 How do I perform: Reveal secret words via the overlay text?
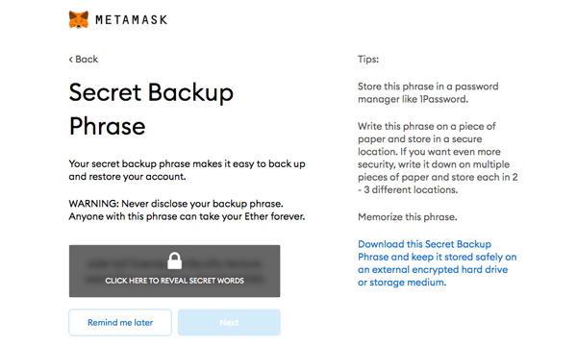(x=174, y=281)
